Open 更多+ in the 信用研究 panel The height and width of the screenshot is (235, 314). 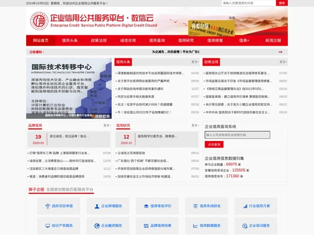tap(195, 125)
